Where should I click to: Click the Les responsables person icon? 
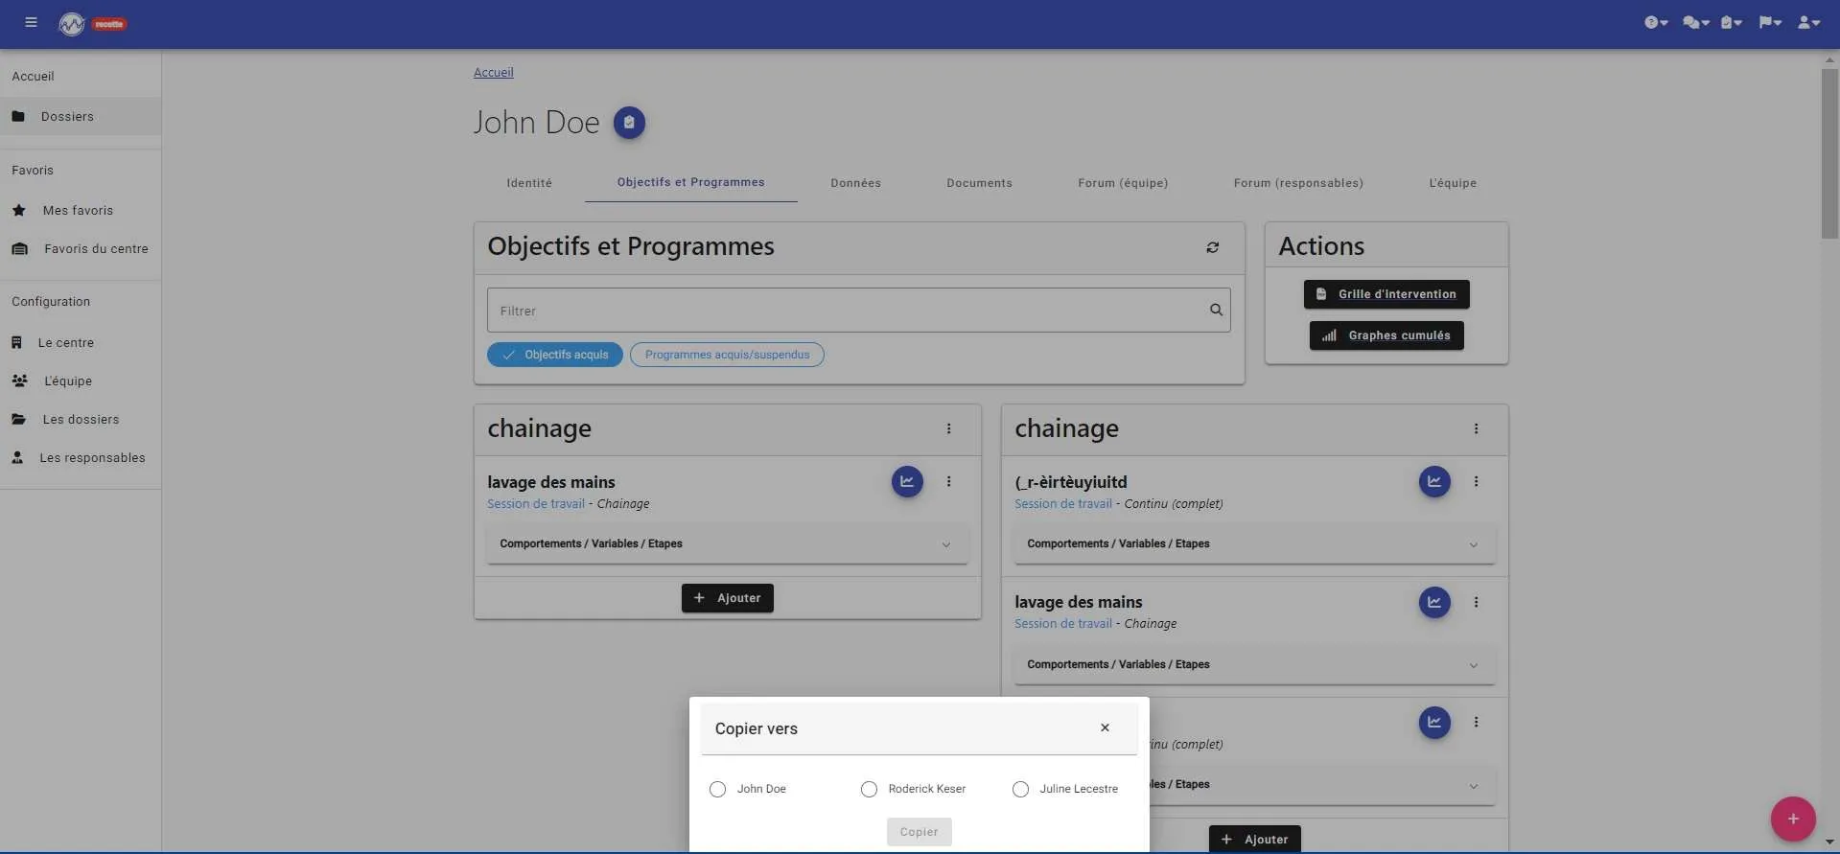click(17, 457)
